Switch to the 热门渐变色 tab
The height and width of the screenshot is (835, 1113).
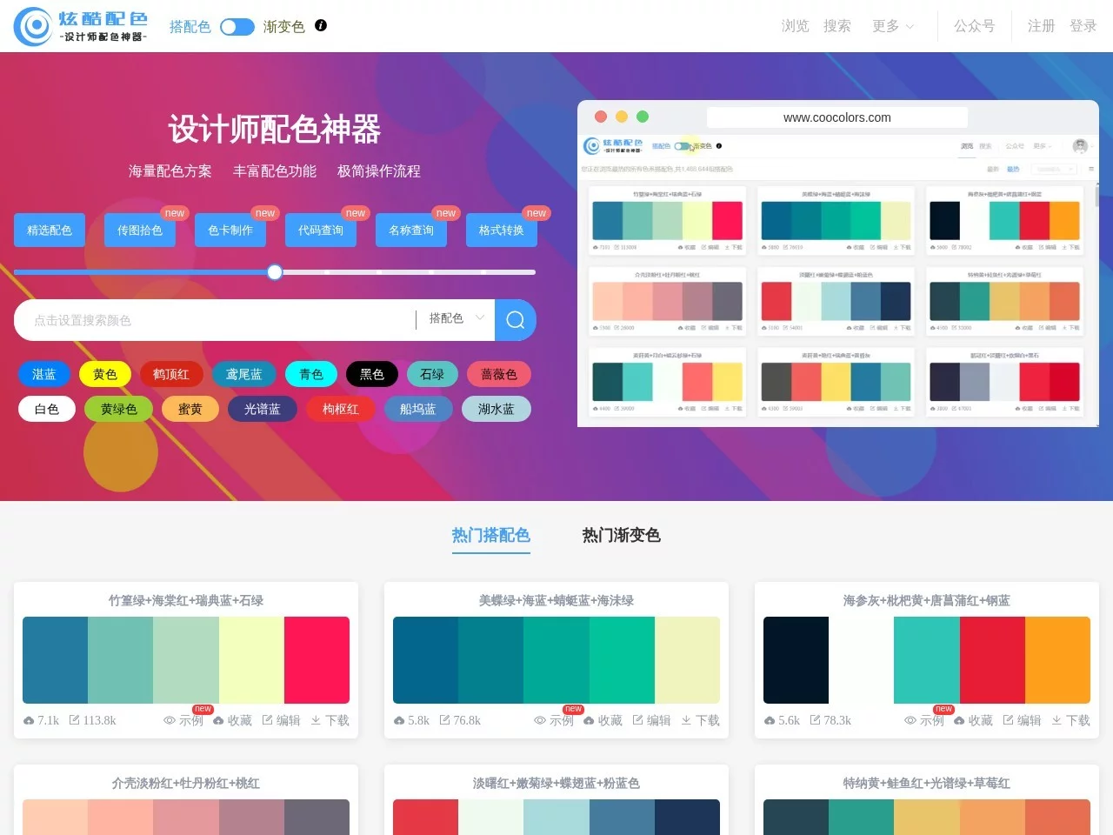click(621, 535)
